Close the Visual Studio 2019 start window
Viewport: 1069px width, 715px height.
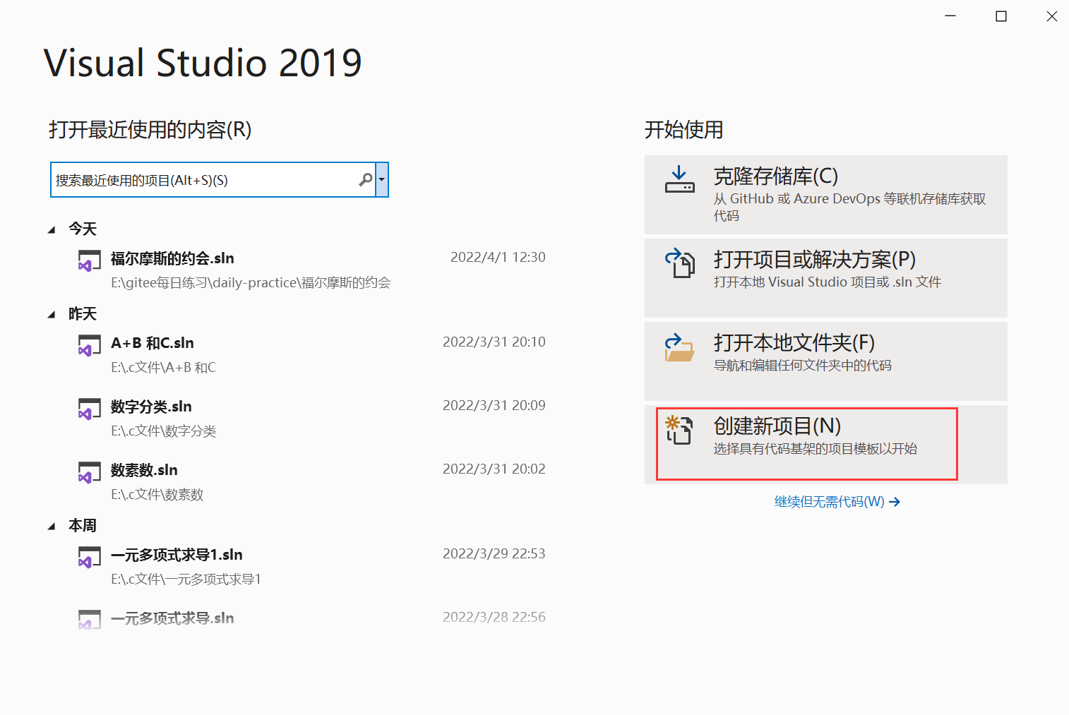[x=1052, y=16]
